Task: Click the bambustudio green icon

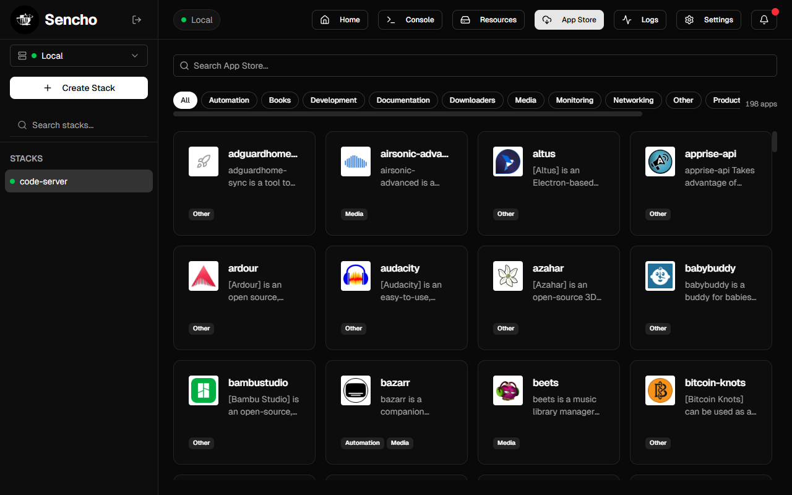Action: click(204, 390)
